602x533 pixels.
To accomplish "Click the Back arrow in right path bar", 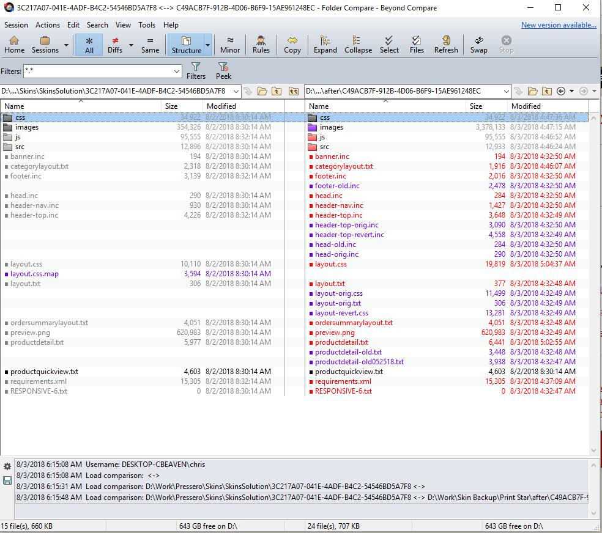I will tap(561, 91).
